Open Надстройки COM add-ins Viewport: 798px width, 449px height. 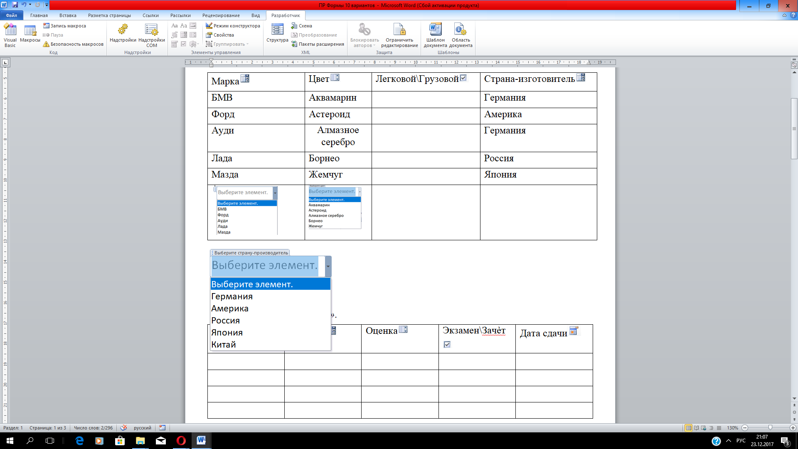tap(152, 35)
